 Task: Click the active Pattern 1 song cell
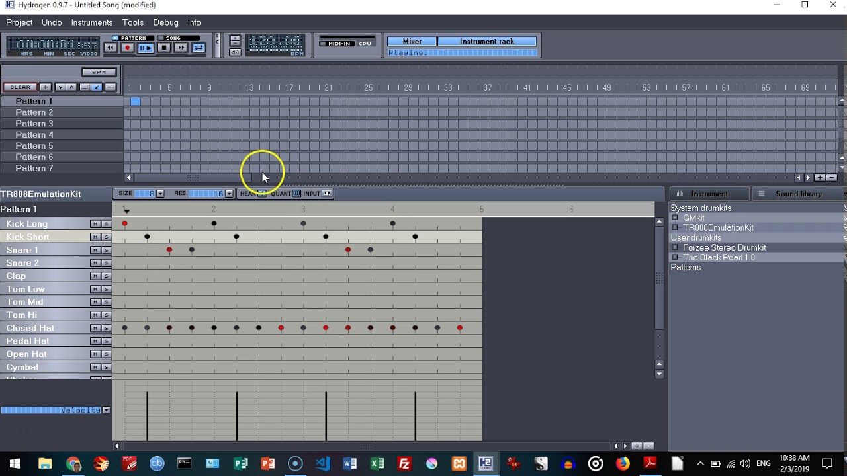pos(135,101)
